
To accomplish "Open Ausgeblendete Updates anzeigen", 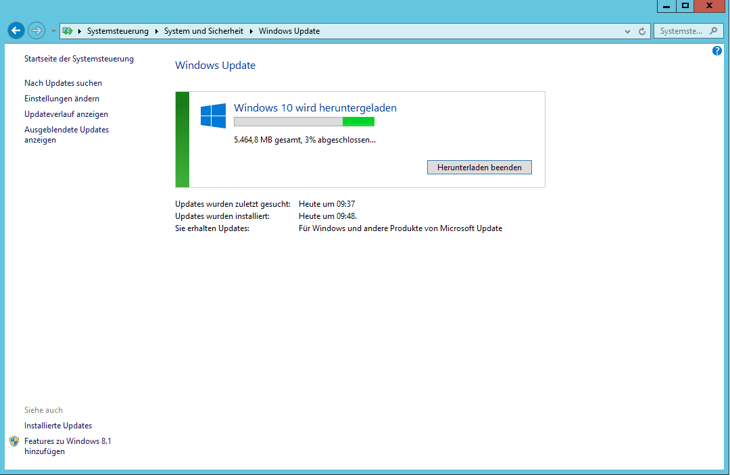I will tap(66, 134).
